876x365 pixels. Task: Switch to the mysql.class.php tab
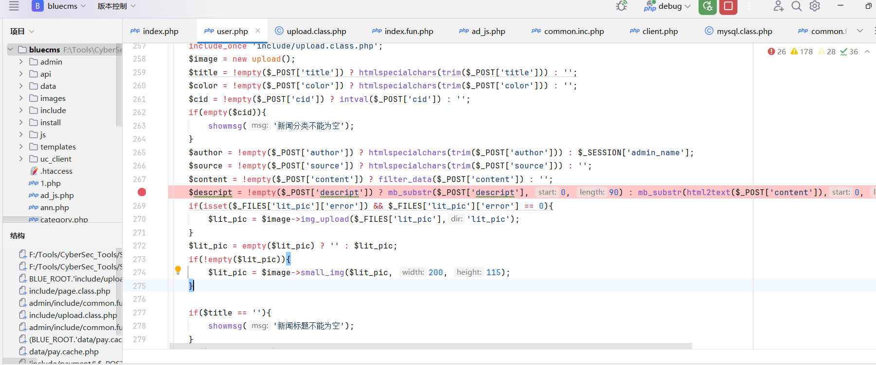[744, 31]
